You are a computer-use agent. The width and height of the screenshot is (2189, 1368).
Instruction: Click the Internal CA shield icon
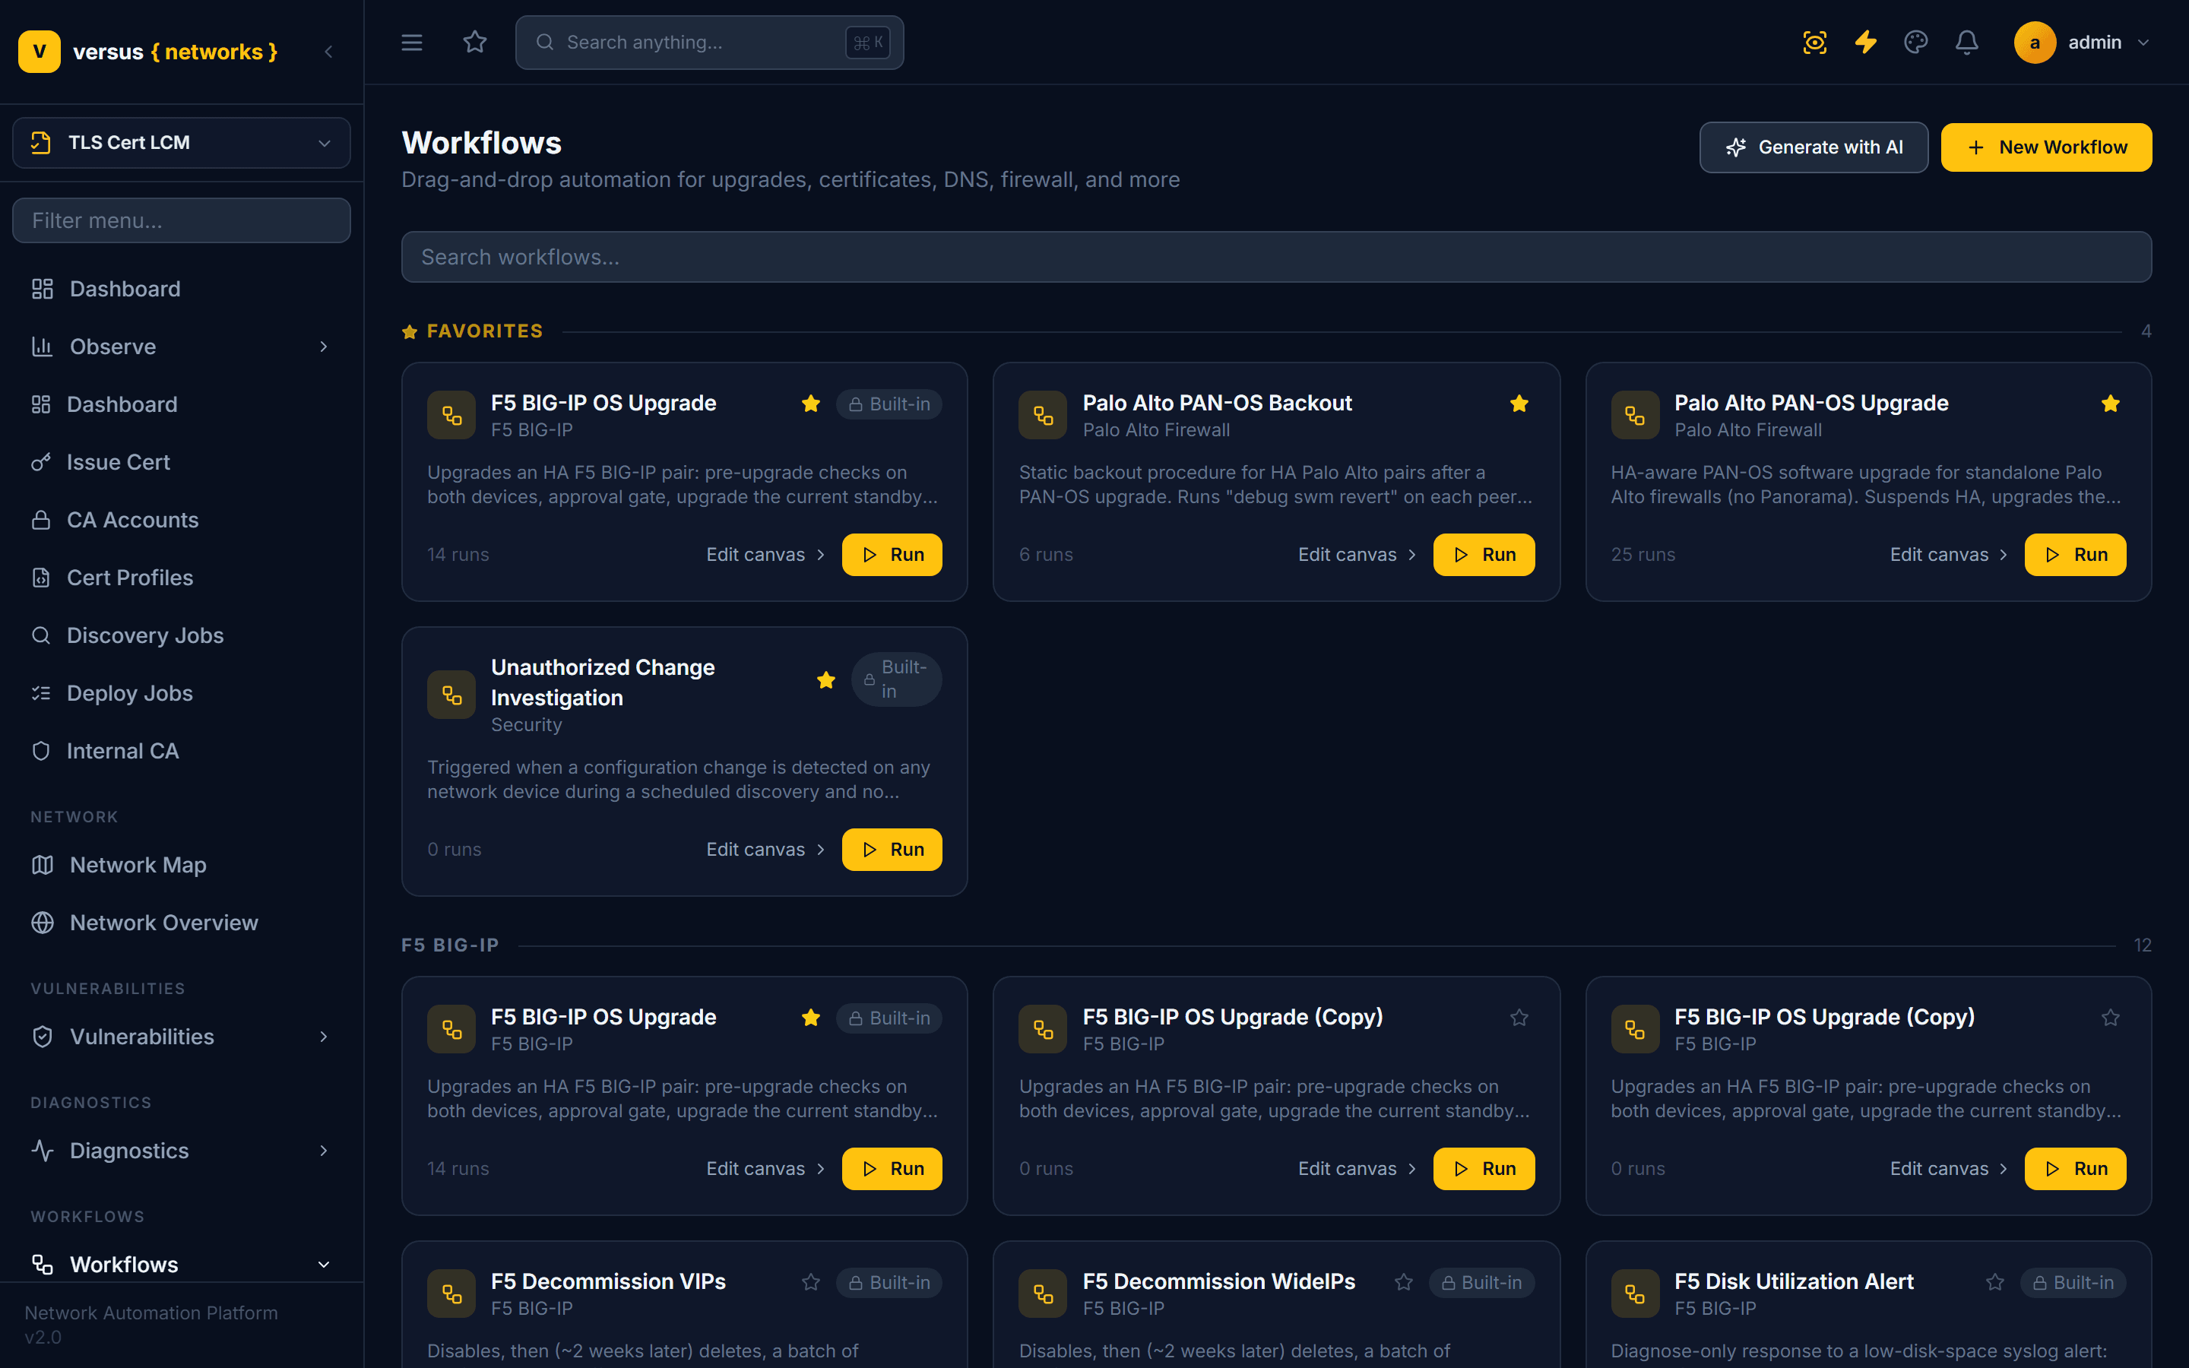click(41, 751)
